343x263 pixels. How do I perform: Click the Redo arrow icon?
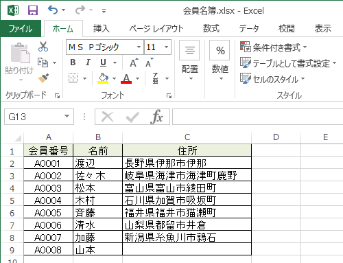point(80,10)
